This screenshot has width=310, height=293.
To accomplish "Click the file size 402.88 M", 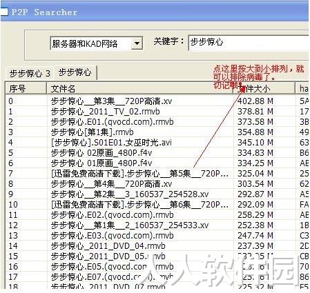I will 255,101.
